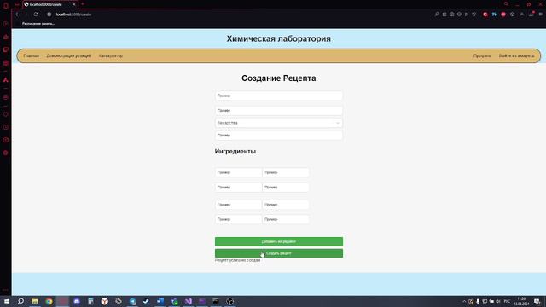Open the sidebar settings gear icon

(x=6, y=153)
